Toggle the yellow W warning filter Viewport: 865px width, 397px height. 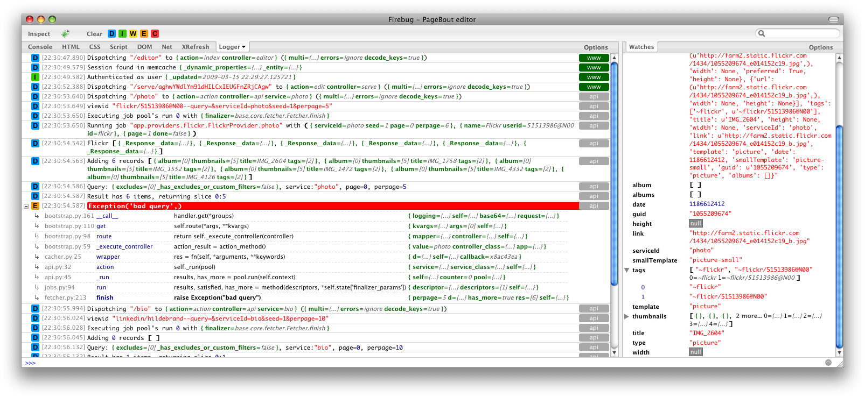(133, 33)
